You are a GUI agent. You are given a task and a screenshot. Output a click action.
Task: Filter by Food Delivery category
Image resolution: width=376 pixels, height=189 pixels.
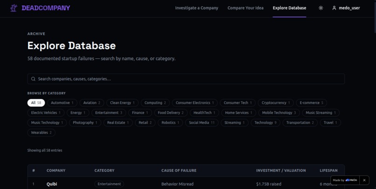171,113
